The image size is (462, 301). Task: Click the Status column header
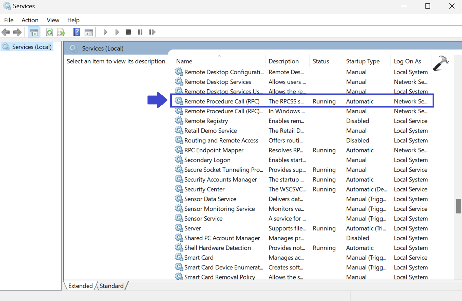(321, 61)
